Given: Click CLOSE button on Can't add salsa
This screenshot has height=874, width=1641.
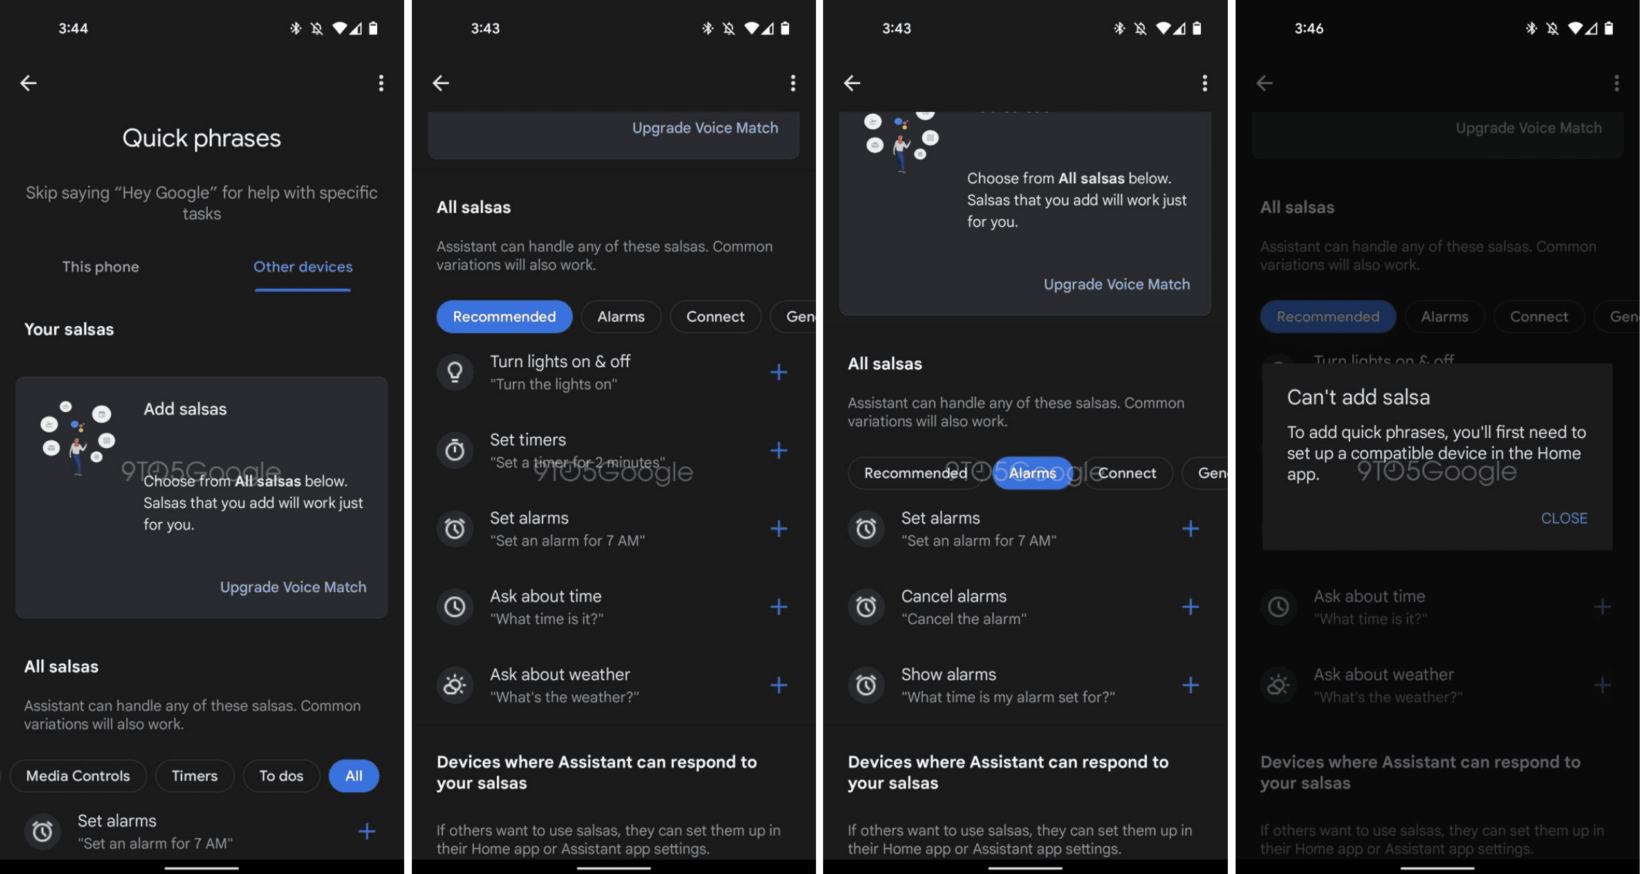Looking at the screenshot, I should (x=1564, y=518).
